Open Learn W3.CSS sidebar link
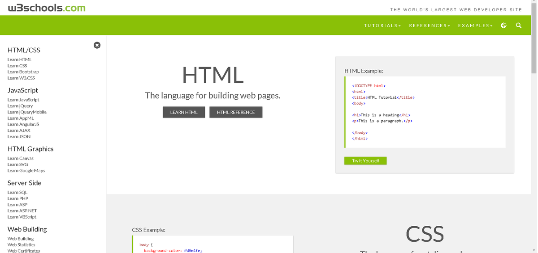Screen dimensions: 538x253 point(21,78)
